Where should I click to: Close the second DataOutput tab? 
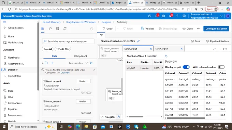coord(182,49)
